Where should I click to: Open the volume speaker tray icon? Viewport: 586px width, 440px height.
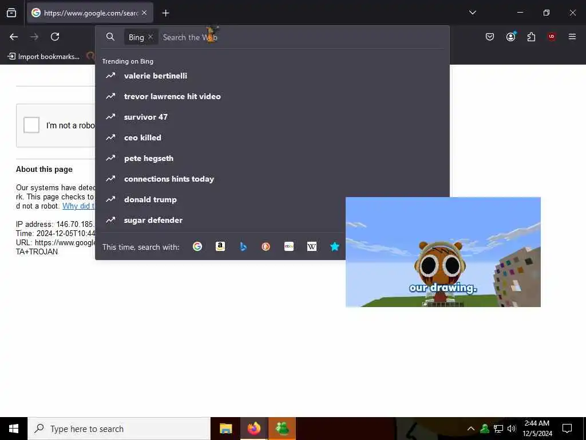(x=512, y=429)
